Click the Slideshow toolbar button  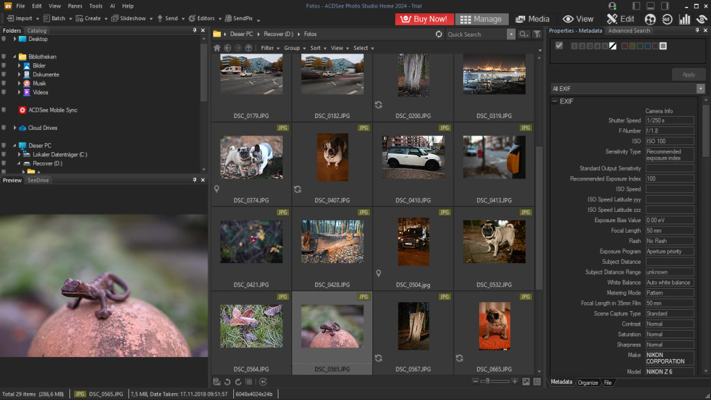(129, 18)
